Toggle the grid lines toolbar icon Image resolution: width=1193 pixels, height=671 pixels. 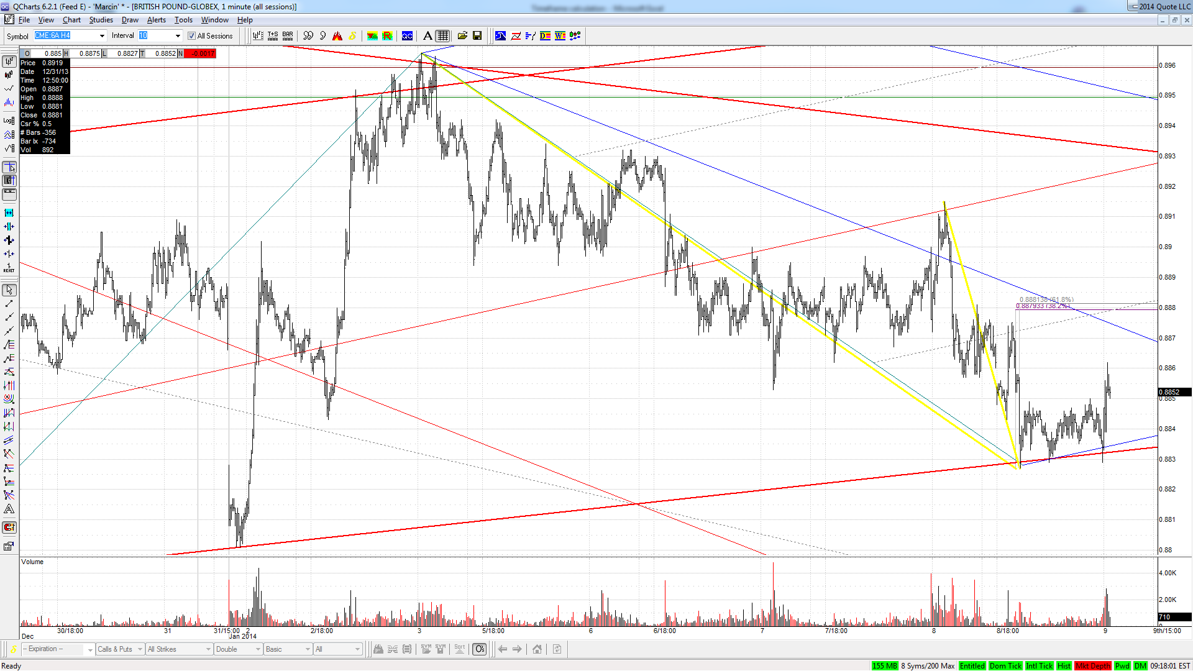click(442, 36)
